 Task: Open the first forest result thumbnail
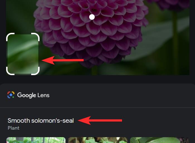coord(36,140)
